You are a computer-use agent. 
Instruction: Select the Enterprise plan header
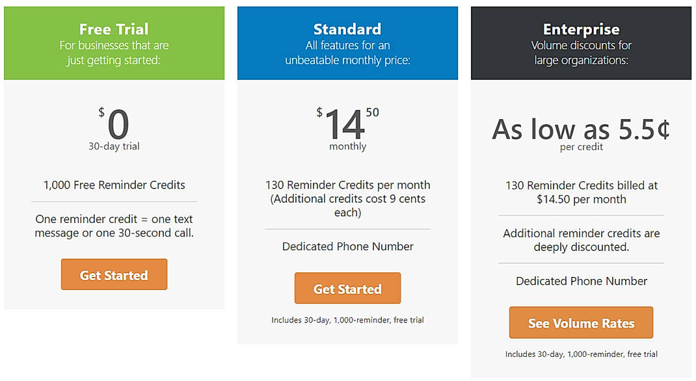pos(581,29)
